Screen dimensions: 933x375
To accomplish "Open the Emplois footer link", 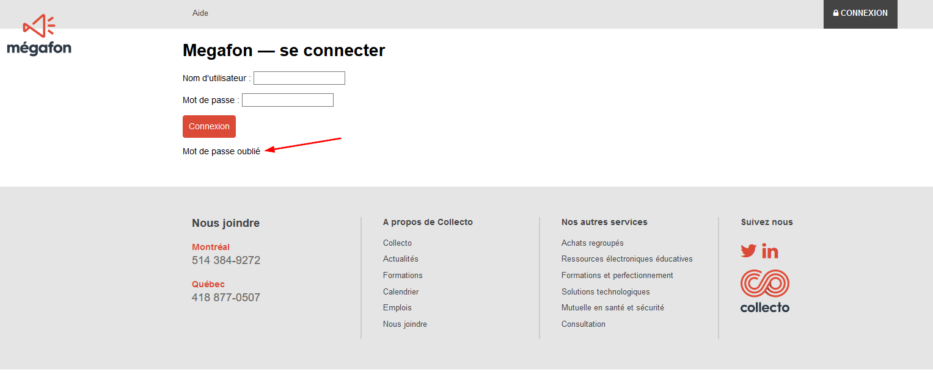I will pos(397,308).
